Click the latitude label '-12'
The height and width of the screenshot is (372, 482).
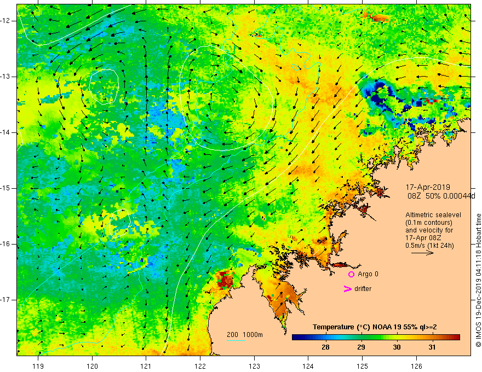(6, 21)
